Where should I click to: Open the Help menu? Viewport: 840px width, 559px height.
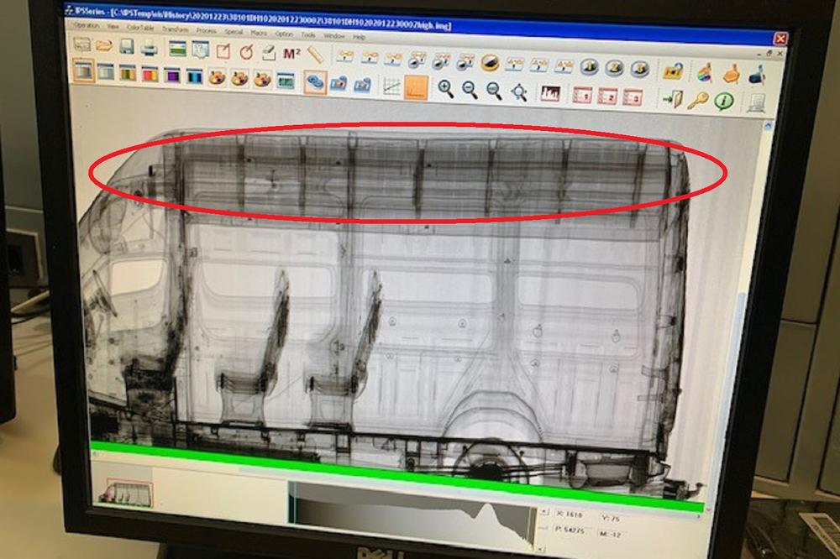(359, 37)
